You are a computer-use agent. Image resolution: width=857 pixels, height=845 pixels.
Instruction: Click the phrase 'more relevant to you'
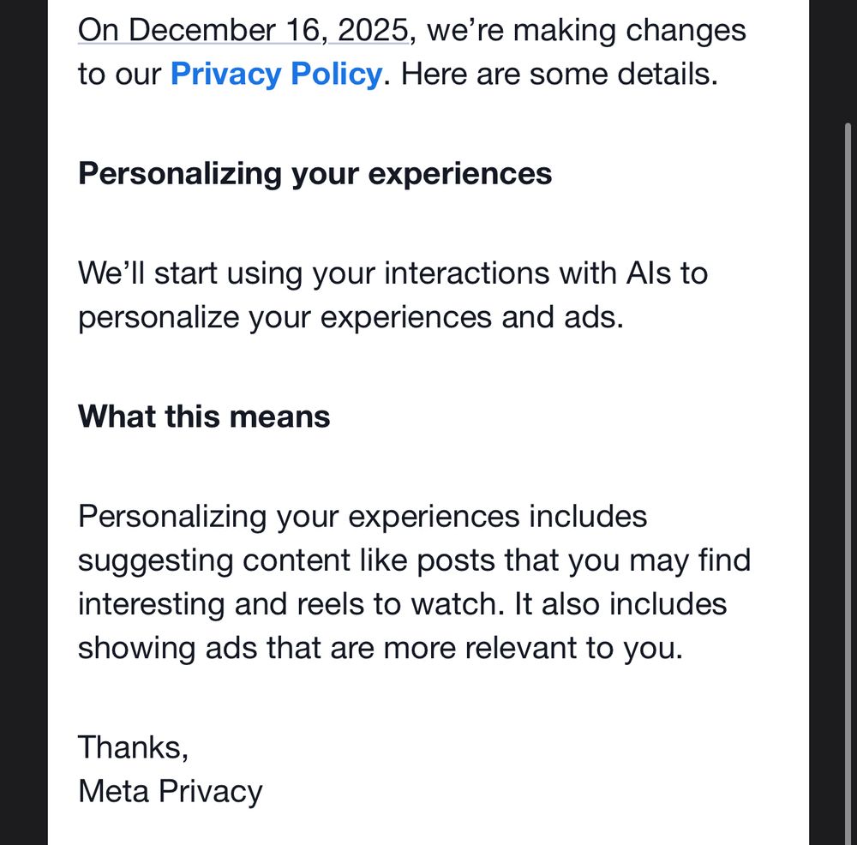pyautogui.click(x=531, y=648)
